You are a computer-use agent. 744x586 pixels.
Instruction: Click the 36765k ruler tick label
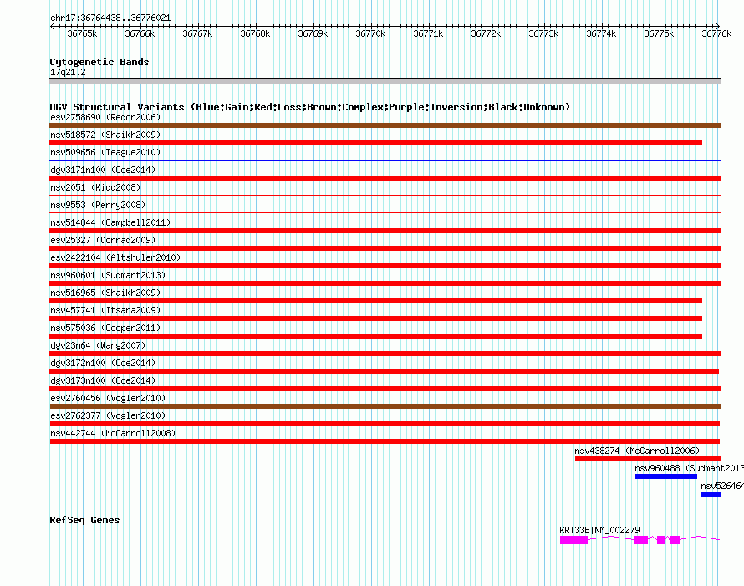click(x=82, y=33)
